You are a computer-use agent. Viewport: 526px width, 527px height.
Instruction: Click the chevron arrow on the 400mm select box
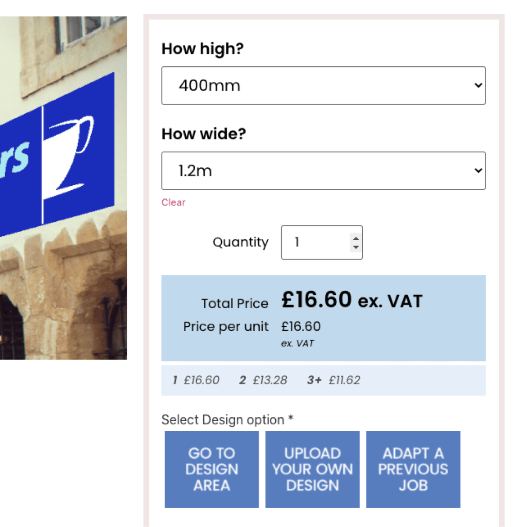[478, 86]
